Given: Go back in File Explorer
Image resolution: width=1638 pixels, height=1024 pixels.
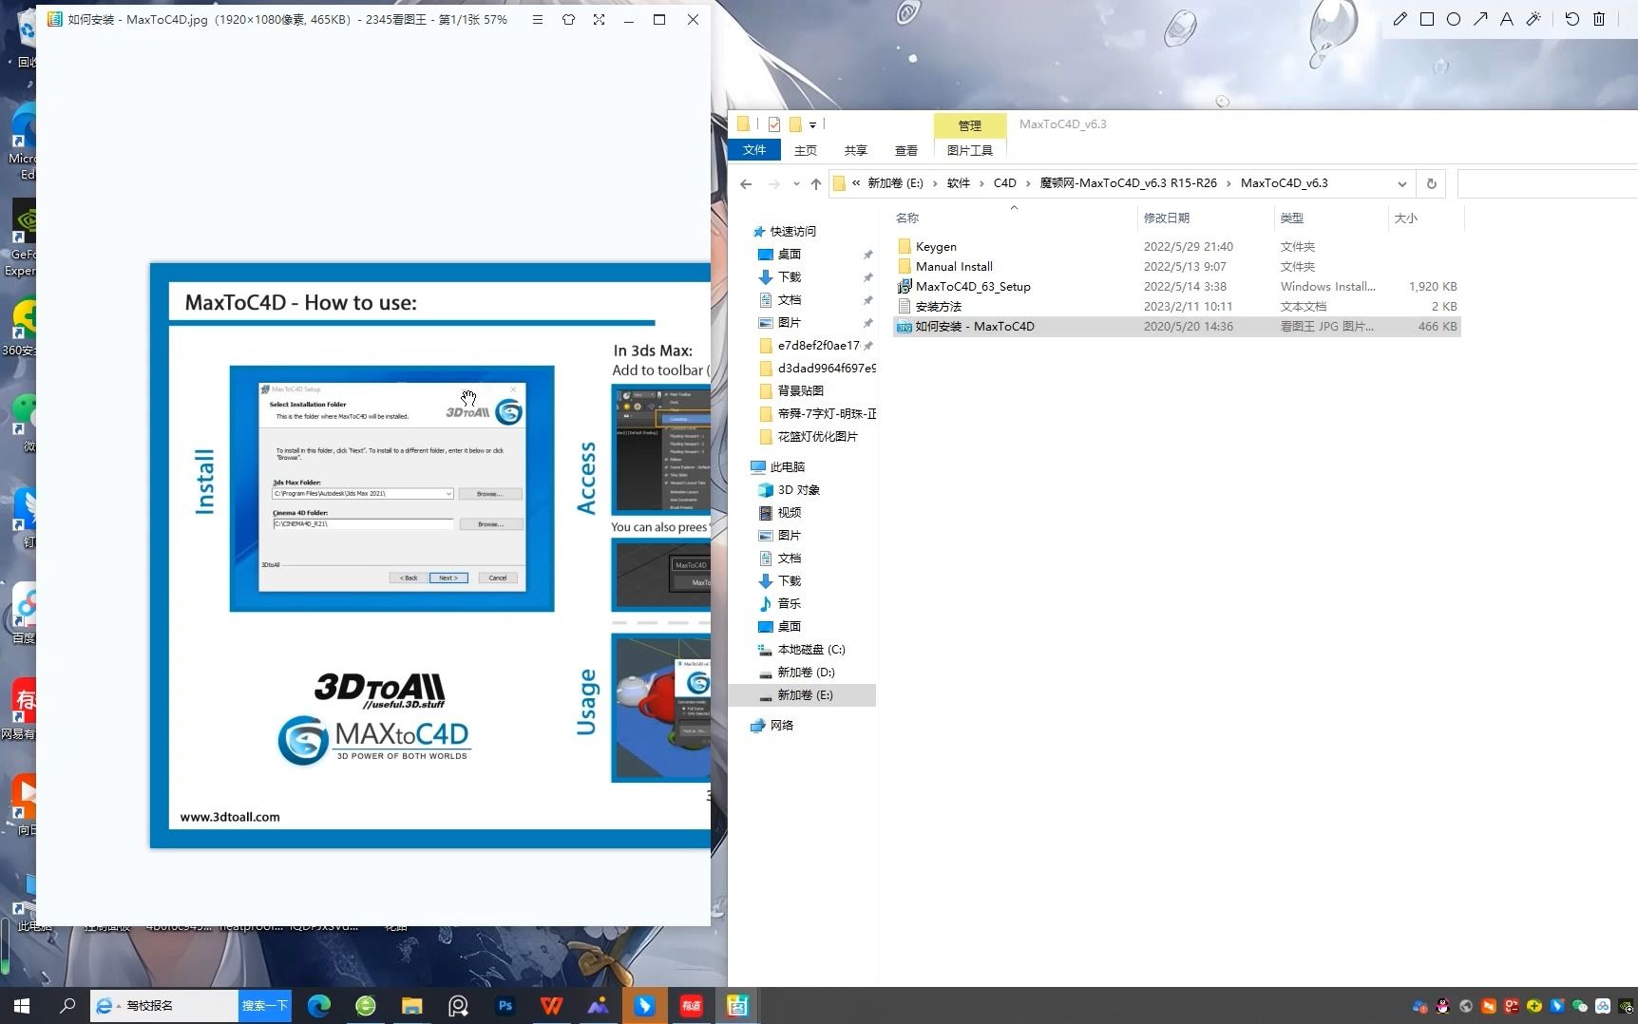Looking at the screenshot, I should [x=746, y=184].
